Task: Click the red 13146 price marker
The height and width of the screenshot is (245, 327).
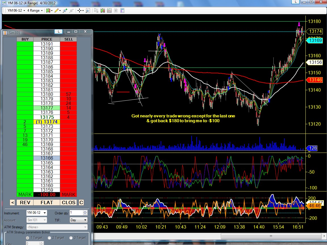Action: 315,80
